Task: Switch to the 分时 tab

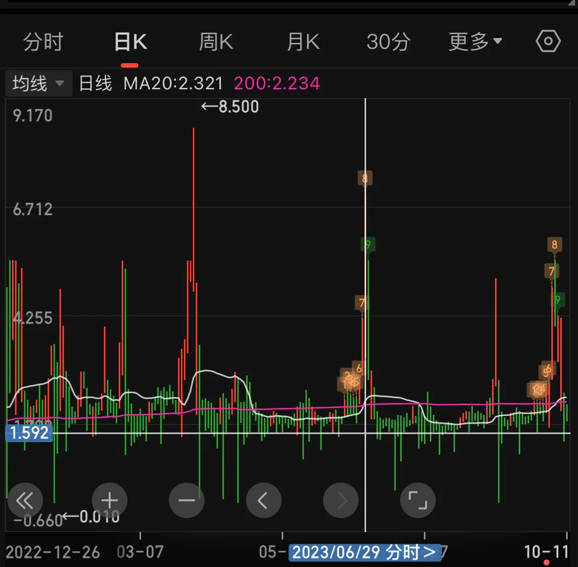Action: point(42,42)
